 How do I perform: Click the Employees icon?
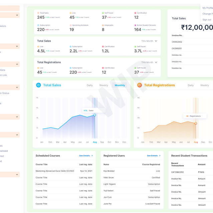click(x=103, y=25)
